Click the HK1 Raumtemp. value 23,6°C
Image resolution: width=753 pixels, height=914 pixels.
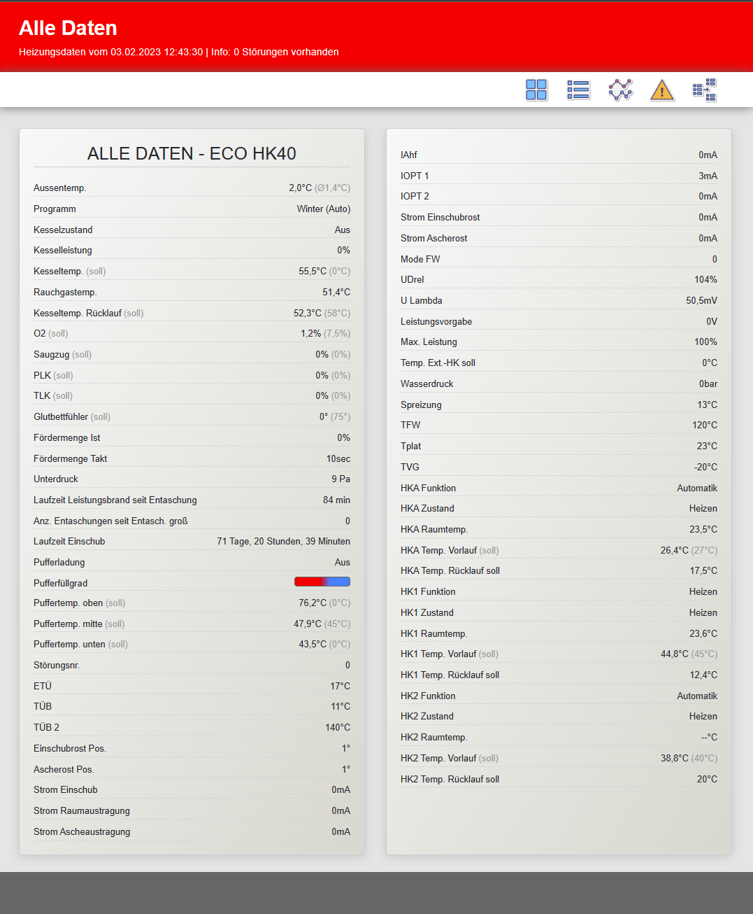coord(703,633)
